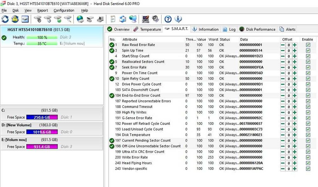The width and height of the screenshot is (318, 187).
Task: Click the D: New Volume free space bar
Action: [42, 132]
